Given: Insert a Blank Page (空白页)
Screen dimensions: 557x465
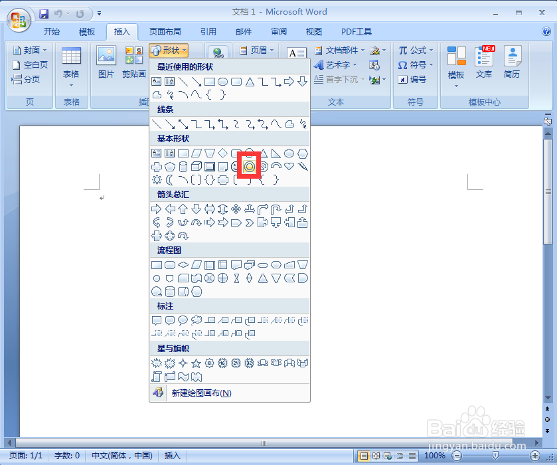Looking at the screenshot, I should point(30,65).
